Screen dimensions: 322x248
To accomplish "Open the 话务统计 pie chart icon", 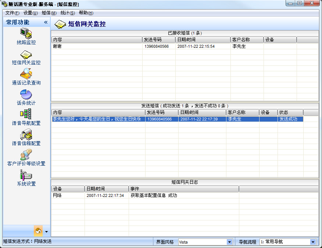I will click(26, 94).
